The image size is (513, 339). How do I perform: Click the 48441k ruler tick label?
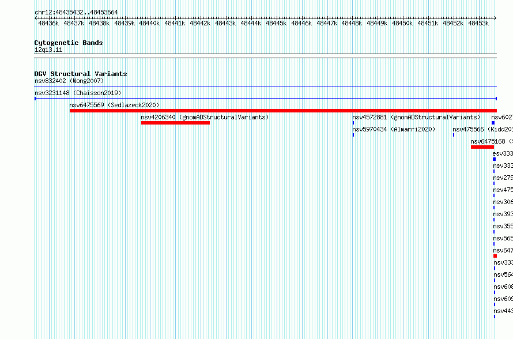click(175, 23)
